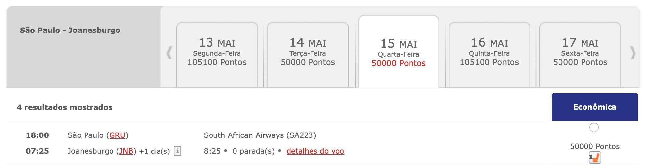Screen dimensions: 646x166
Task: Open the GRU airport link
Action: [x=117, y=135]
